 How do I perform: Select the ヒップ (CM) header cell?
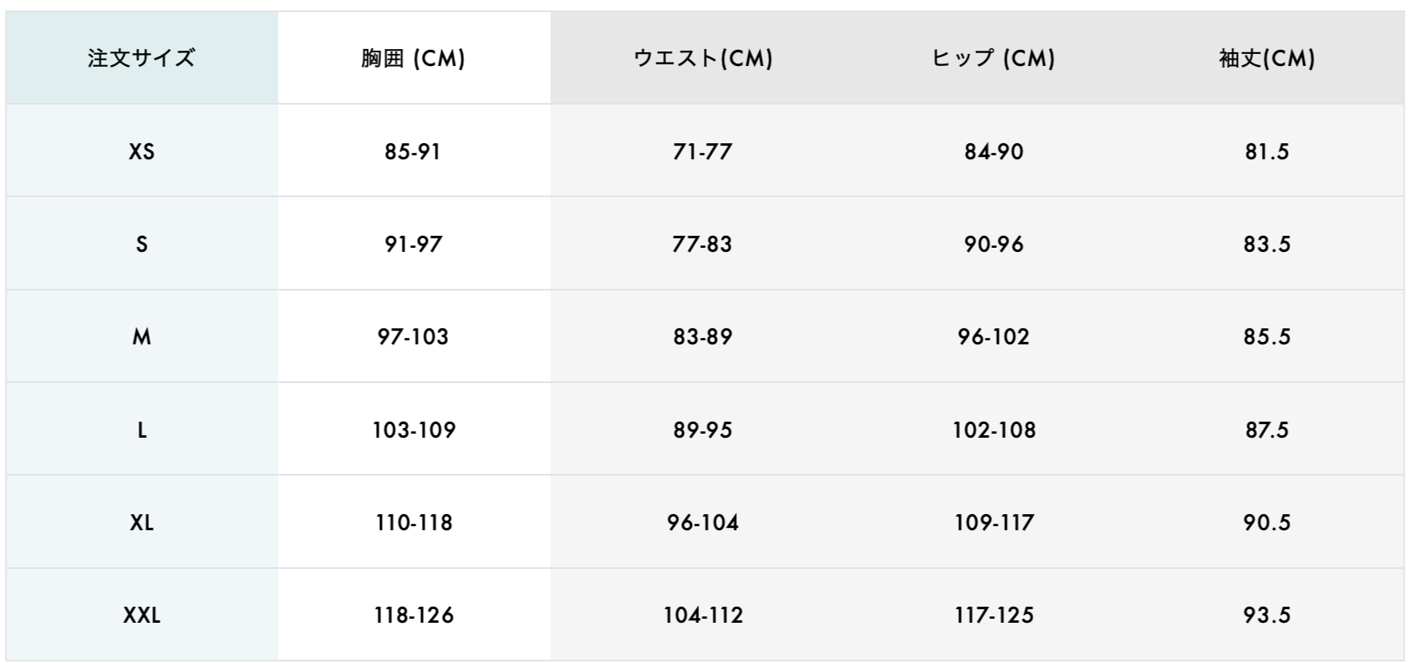[x=993, y=58]
